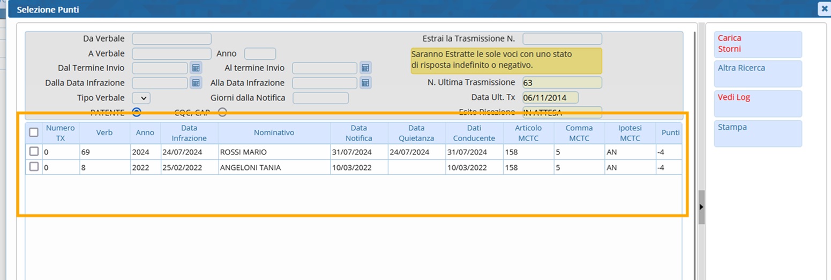Open calendar for Dalla Data Infrazione
The image size is (831, 280).
pyautogui.click(x=196, y=83)
